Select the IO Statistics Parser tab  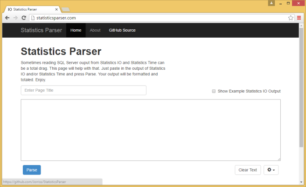[32, 9]
